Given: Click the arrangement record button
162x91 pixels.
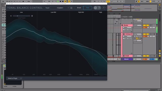Looking at the screenshot, I should (x=63, y=2).
